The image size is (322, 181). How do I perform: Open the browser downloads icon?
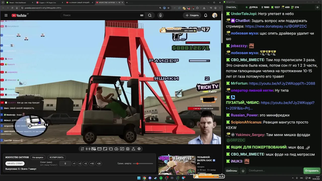tap(204, 8)
